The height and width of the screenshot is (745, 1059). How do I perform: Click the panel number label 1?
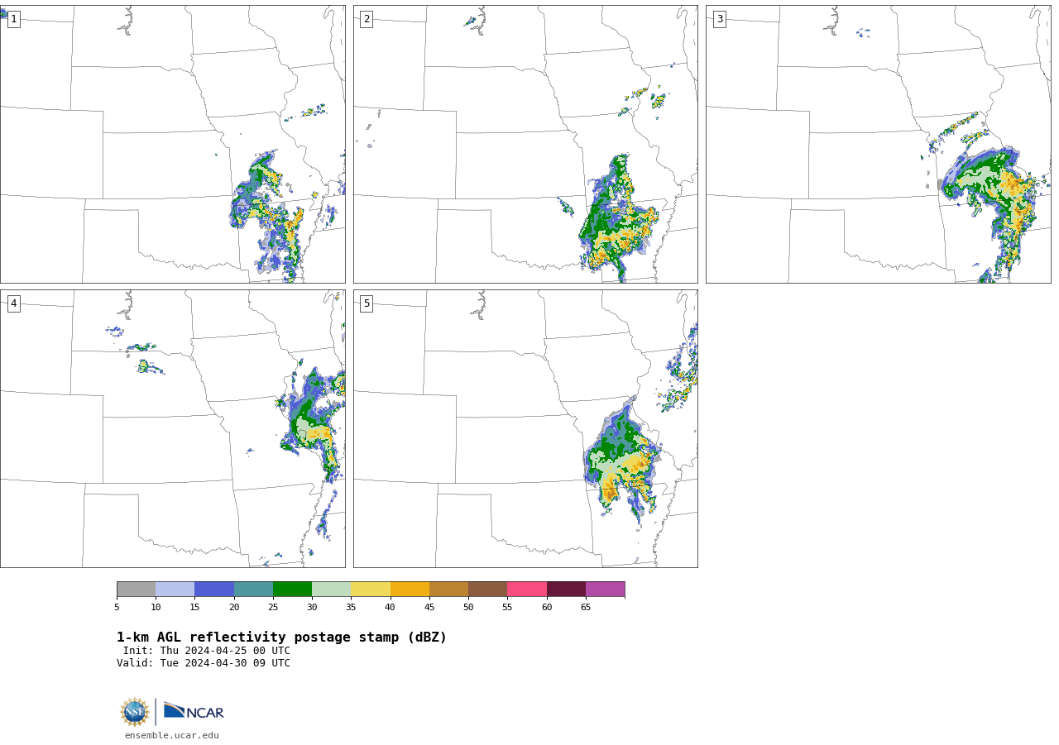pyautogui.click(x=13, y=19)
